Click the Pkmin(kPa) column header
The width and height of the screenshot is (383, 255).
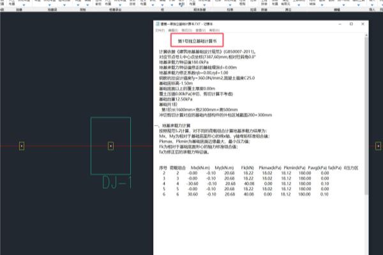pos(294,168)
